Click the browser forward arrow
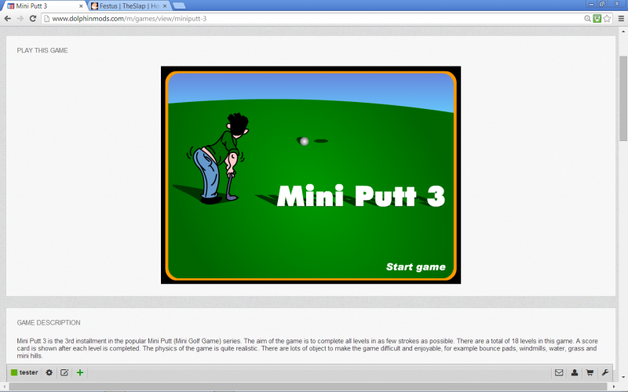The image size is (628, 392). 20,18
